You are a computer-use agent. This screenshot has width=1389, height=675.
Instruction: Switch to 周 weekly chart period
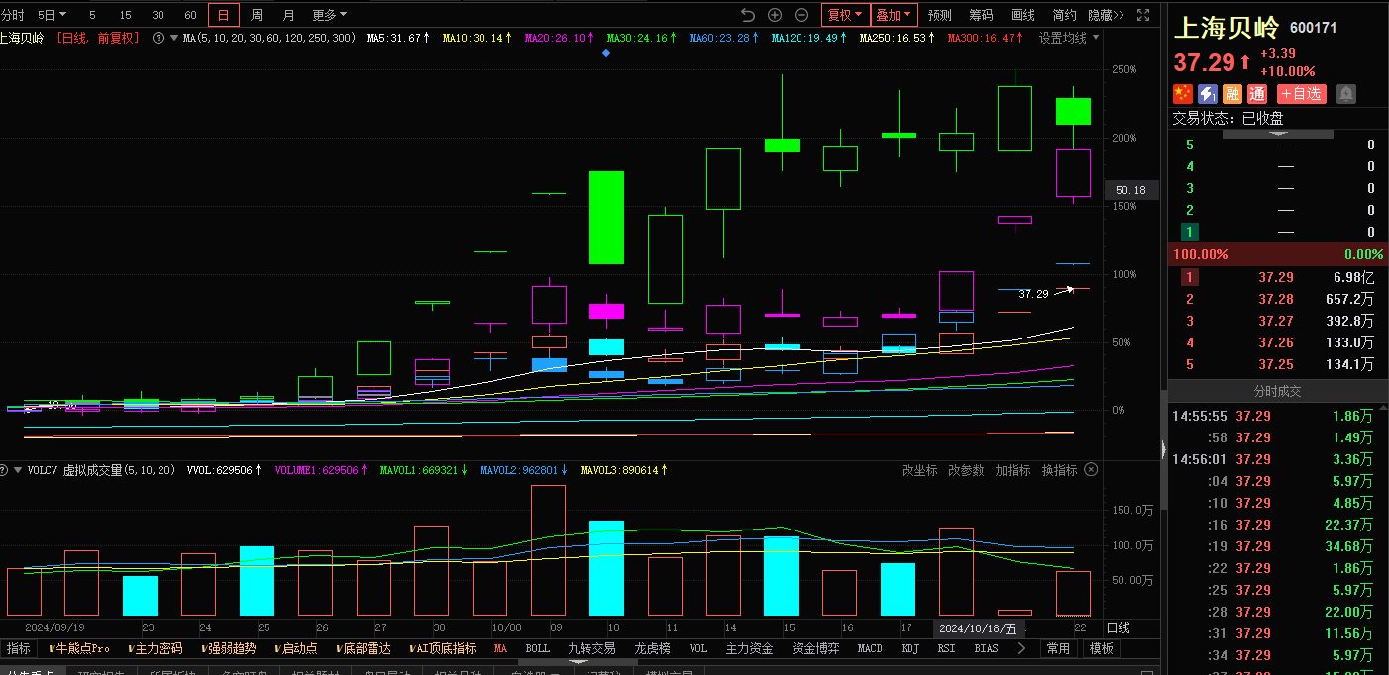[257, 15]
